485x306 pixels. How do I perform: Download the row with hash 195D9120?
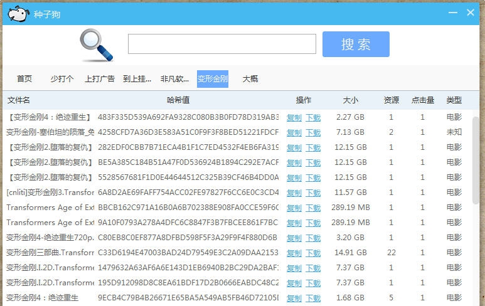coord(313,283)
